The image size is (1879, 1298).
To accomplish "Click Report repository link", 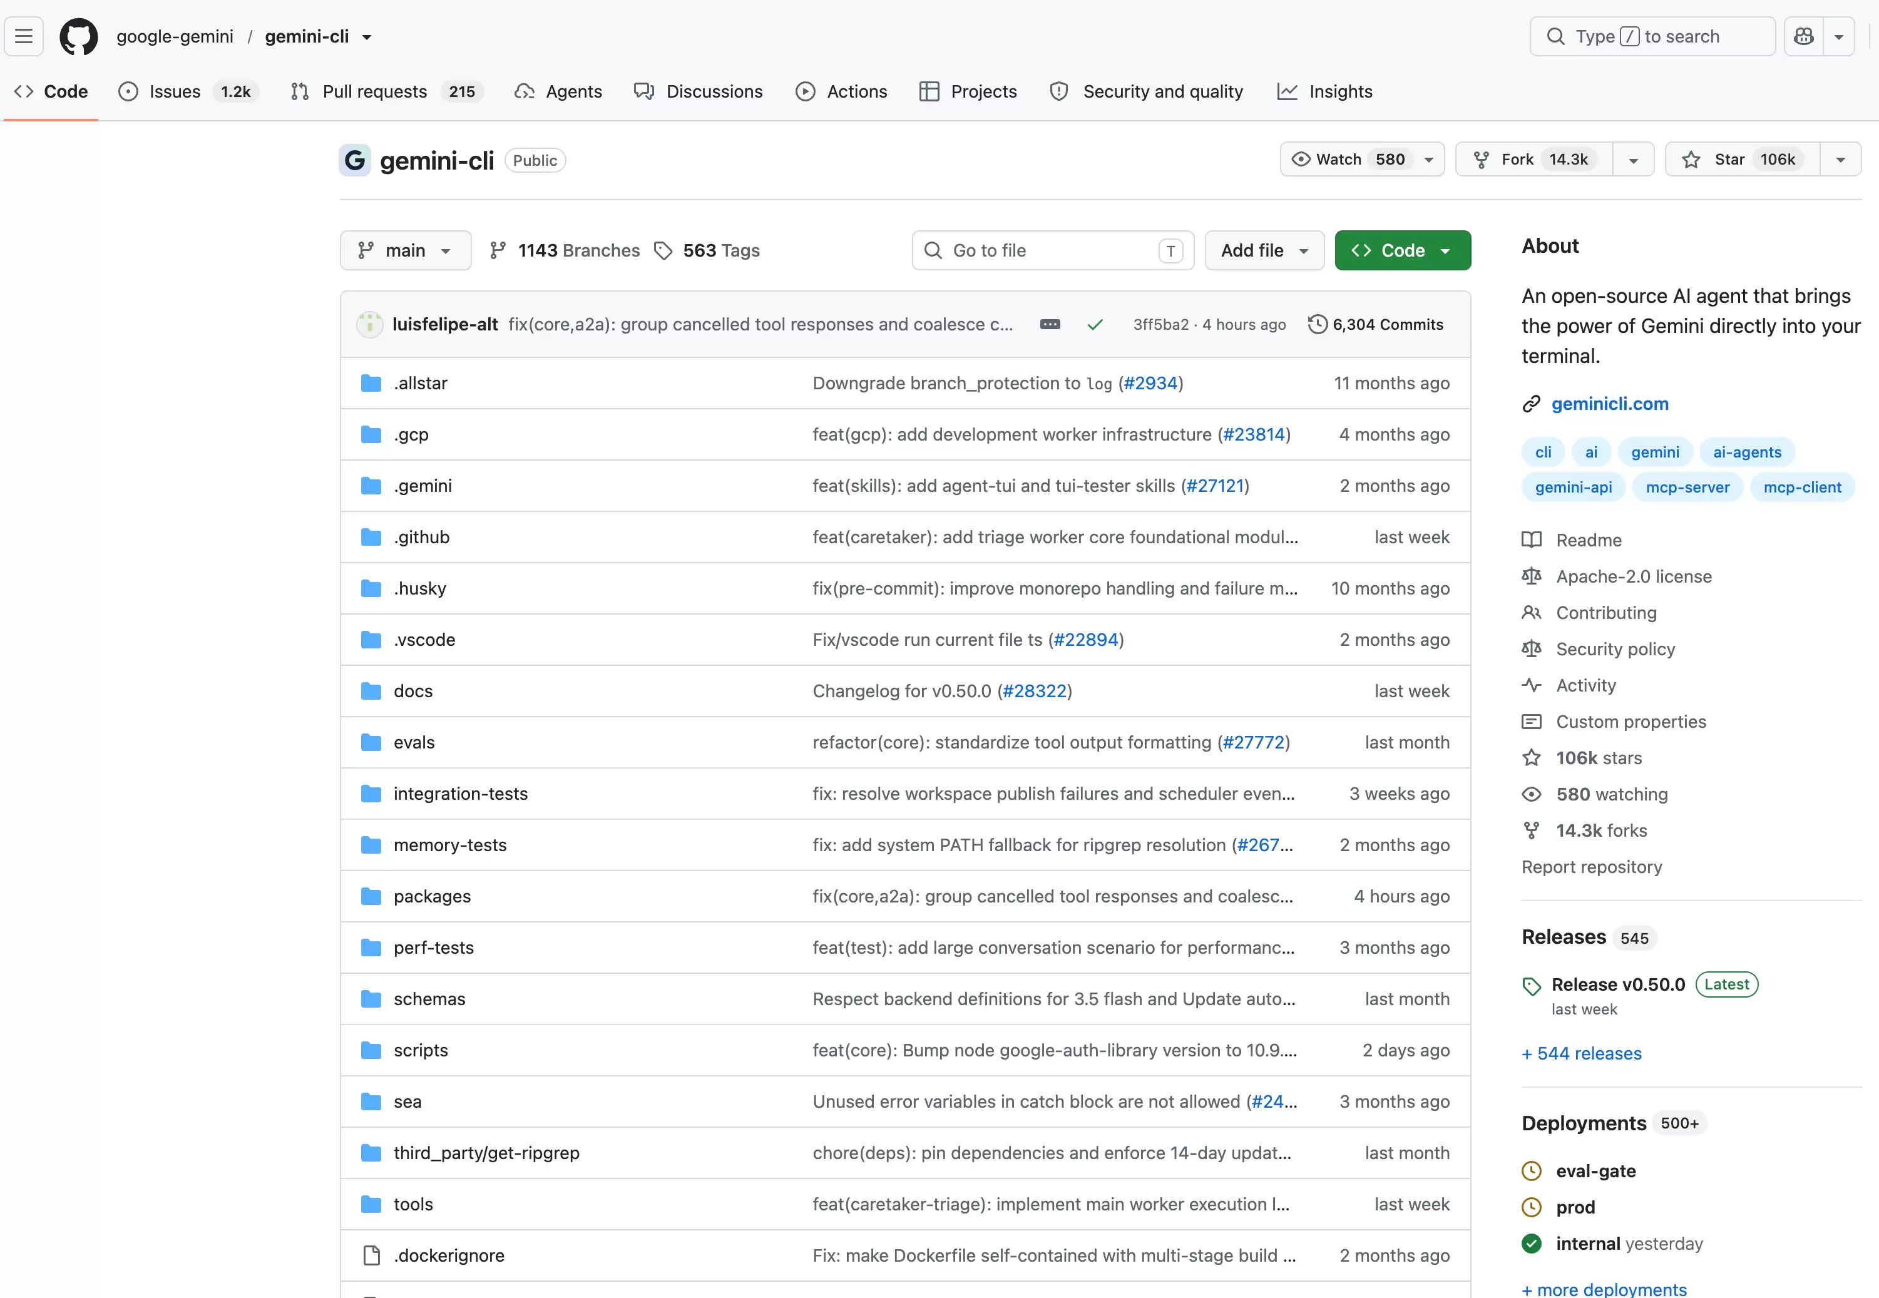I will click(x=1592, y=867).
